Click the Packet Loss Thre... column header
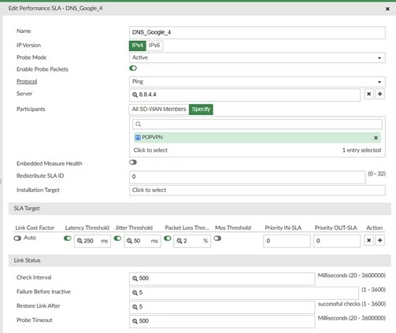396x333 pixels. click(187, 228)
